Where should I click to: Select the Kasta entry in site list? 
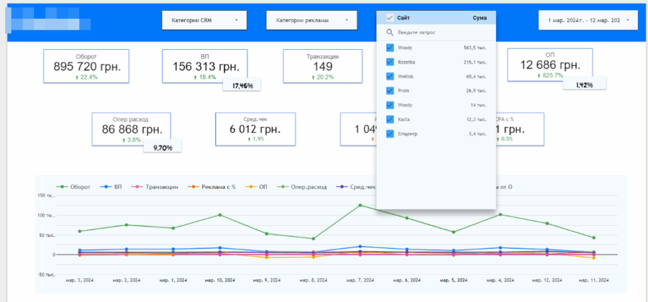point(405,119)
